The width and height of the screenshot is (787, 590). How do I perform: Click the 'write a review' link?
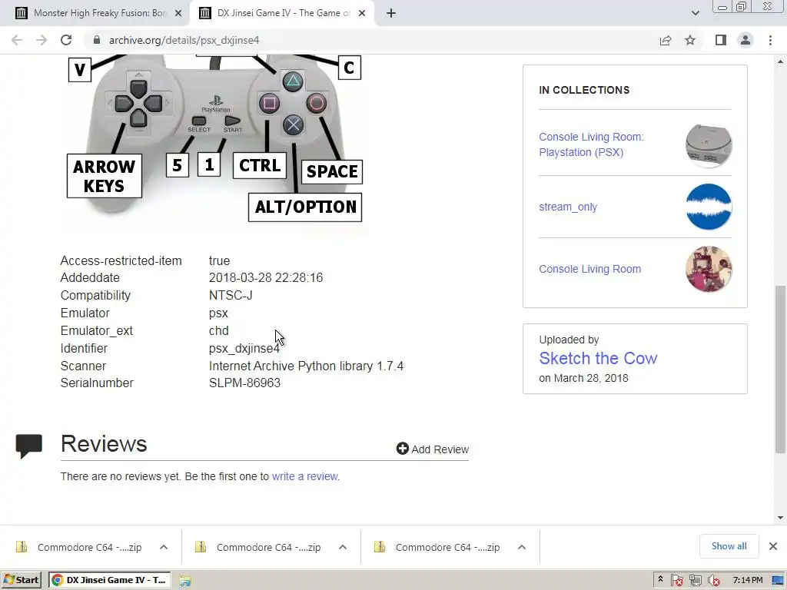point(304,476)
